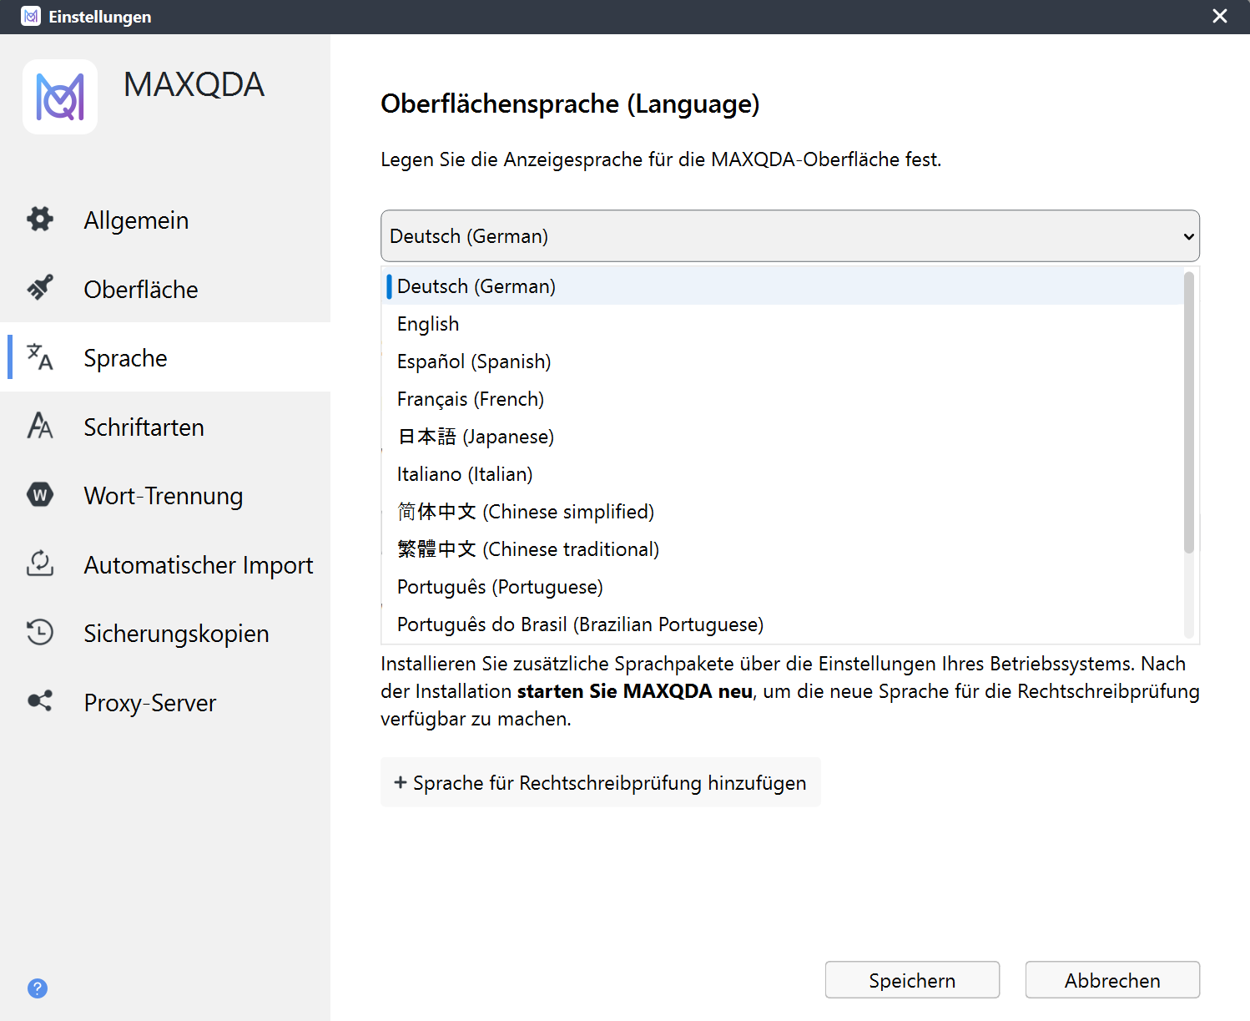This screenshot has height=1021, width=1250.
Task: Save settings with Speichern
Action: tap(912, 980)
